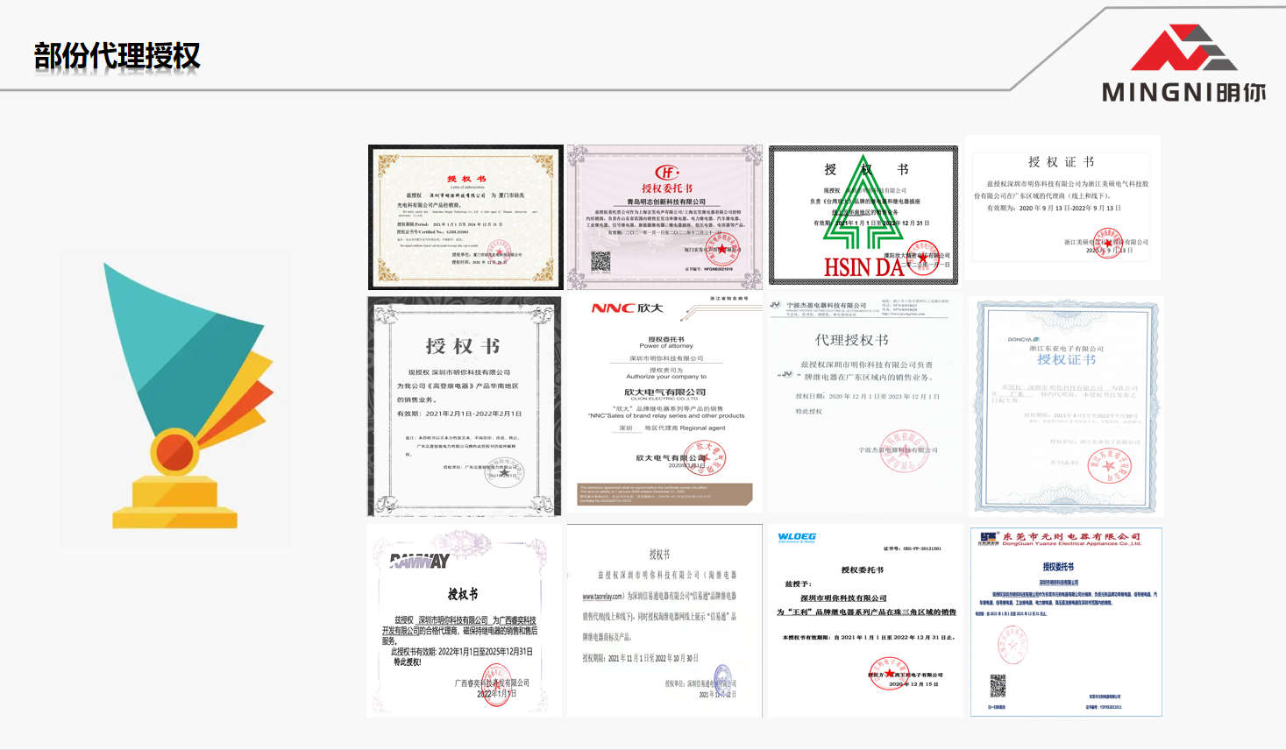Open the black-bordered 高登继电器 授权书 certificate
The height and width of the screenshot is (750, 1286).
click(465, 407)
